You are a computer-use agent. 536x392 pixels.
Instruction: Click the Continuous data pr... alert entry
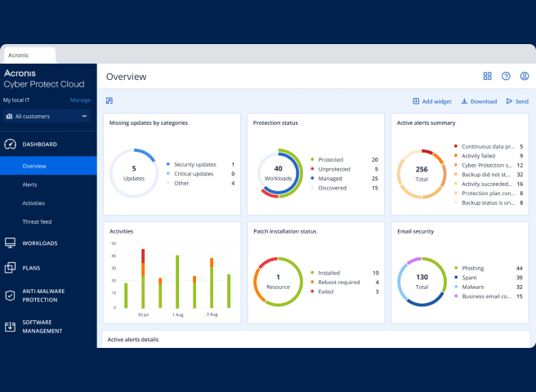[489, 146]
